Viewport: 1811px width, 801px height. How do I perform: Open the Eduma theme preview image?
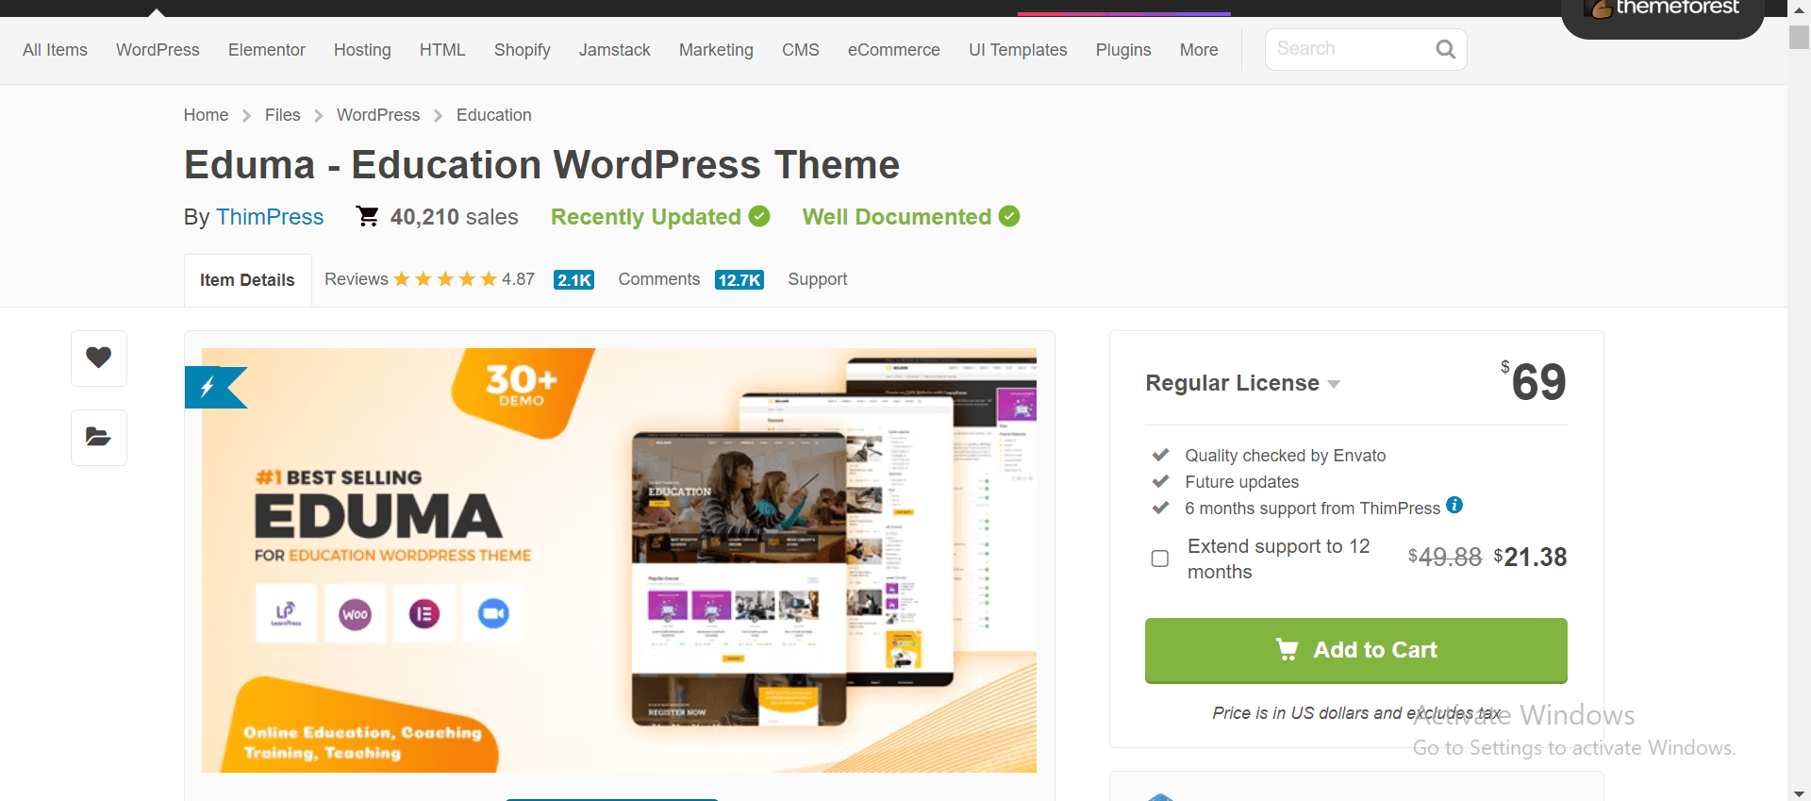[619, 560]
